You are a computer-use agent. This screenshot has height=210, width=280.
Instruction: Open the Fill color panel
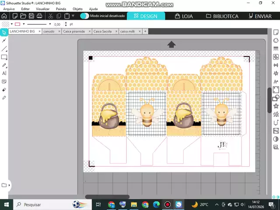pos(276,41)
